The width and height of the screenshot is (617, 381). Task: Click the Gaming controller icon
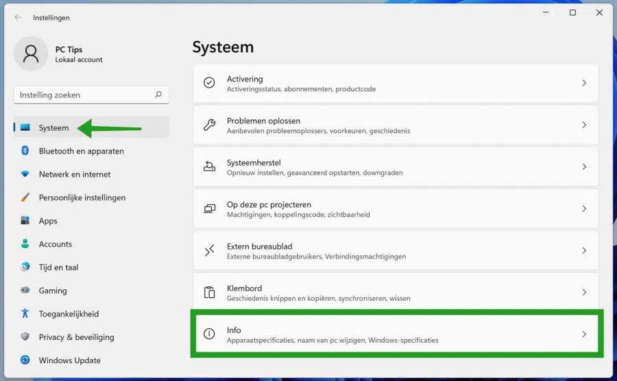point(25,290)
